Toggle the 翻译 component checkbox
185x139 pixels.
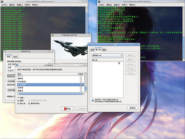tap(18, 100)
